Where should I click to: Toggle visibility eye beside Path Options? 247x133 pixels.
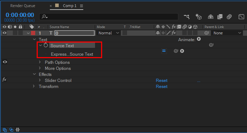(5, 62)
